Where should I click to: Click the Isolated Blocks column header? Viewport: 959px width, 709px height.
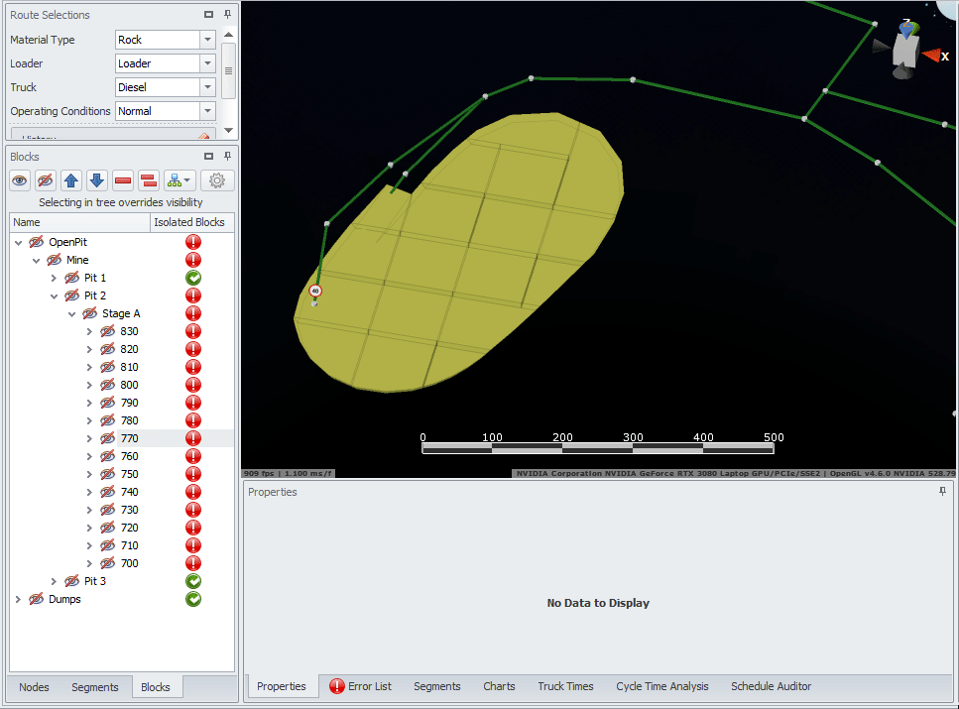192,222
